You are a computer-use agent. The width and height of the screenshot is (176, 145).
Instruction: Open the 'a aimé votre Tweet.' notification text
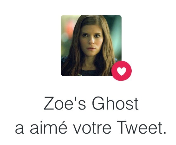[91, 128]
